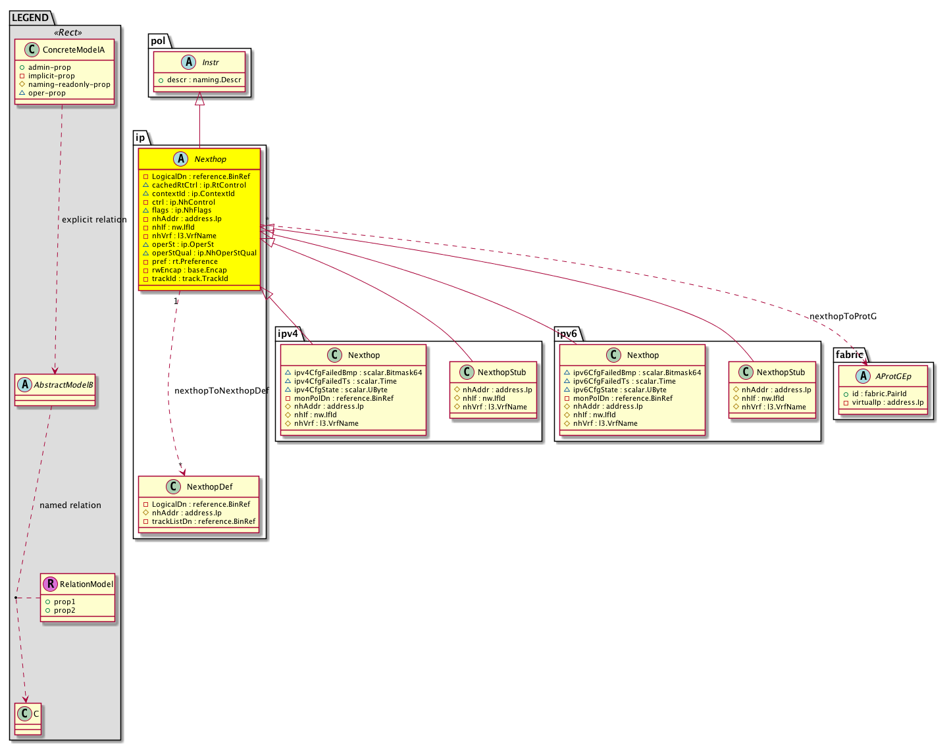
Task: Click the C icon of ipv4 NexthopStub
Action: coord(467,373)
